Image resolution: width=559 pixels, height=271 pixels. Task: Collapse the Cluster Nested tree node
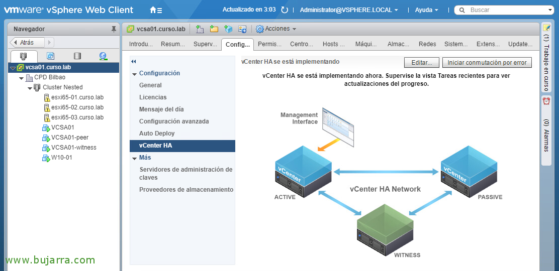pos(30,87)
